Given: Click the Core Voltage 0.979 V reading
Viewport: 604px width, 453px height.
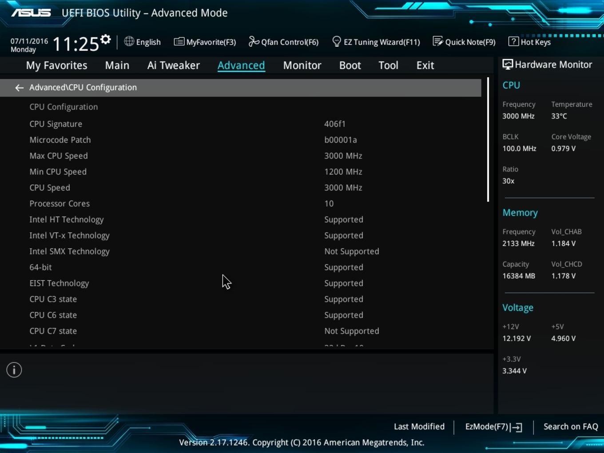Looking at the screenshot, I should 564,148.
